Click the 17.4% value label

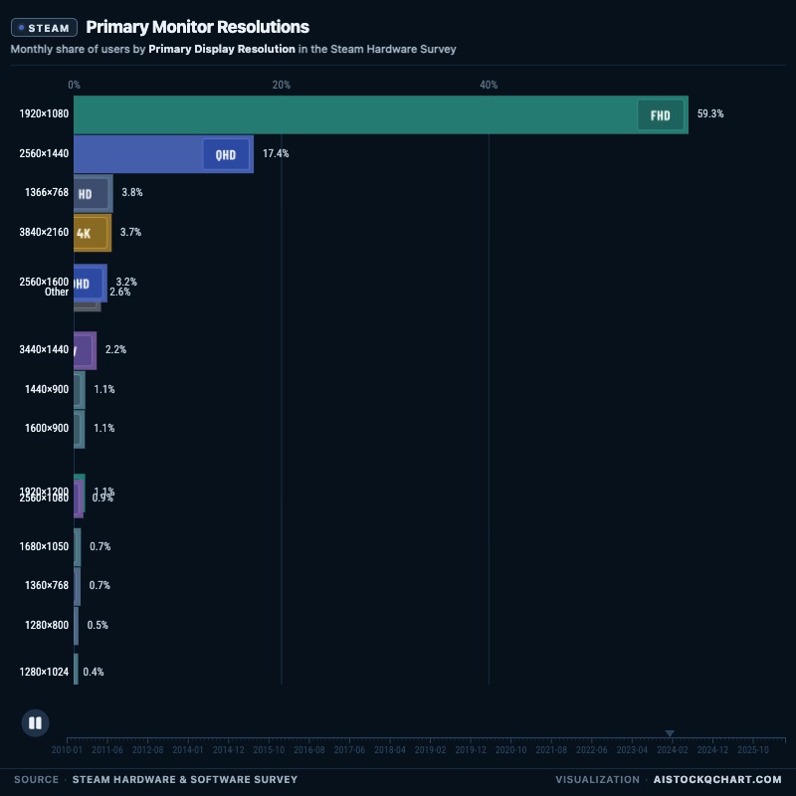pos(276,153)
